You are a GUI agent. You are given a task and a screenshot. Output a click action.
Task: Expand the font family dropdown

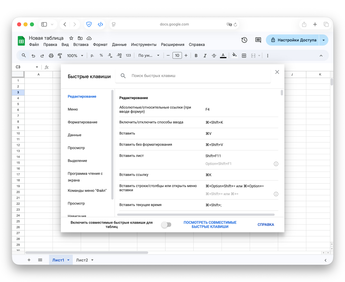pyautogui.click(x=149, y=56)
